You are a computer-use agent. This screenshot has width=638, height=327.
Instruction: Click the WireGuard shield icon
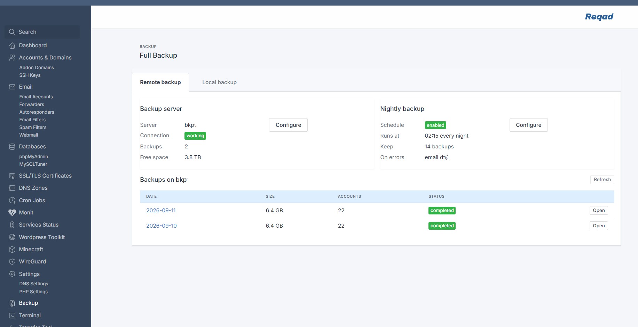point(12,262)
